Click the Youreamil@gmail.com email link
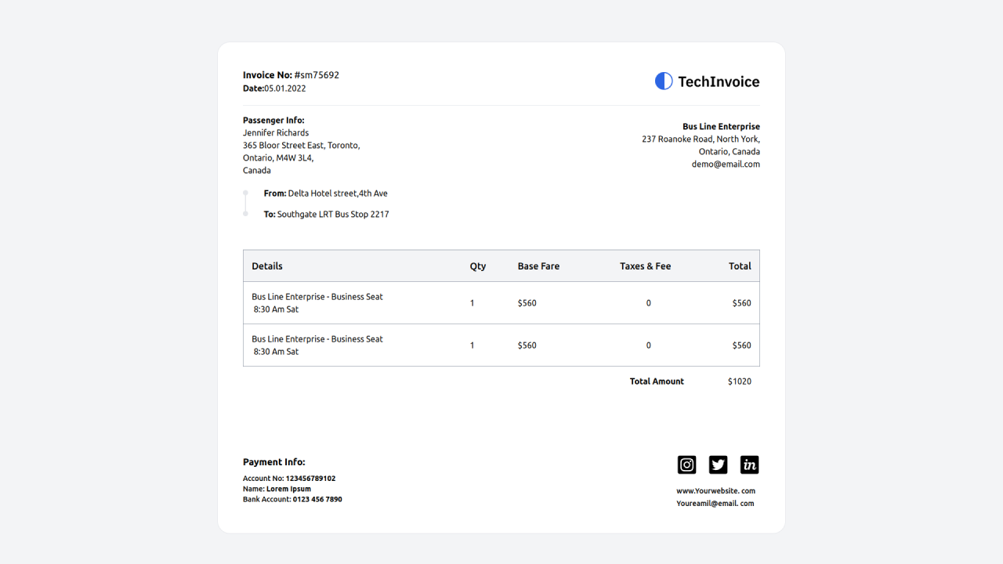 (715, 504)
